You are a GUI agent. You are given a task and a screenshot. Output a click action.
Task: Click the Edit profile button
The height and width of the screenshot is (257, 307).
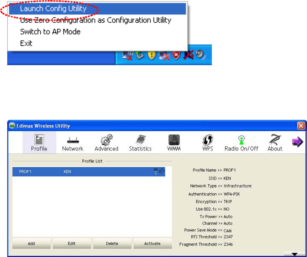pos(72,244)
